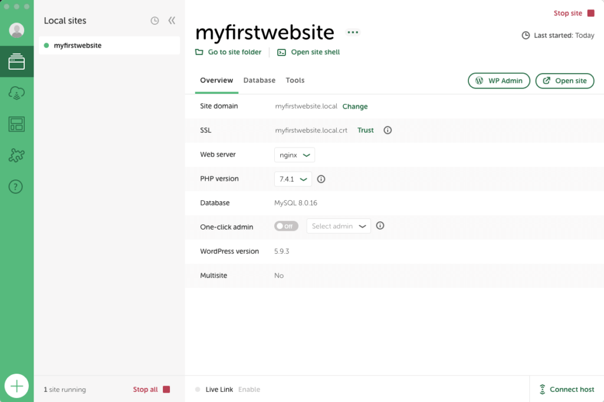Click Change link next to site domain
Screen dimensions: 604x402
tap(355, 107)
